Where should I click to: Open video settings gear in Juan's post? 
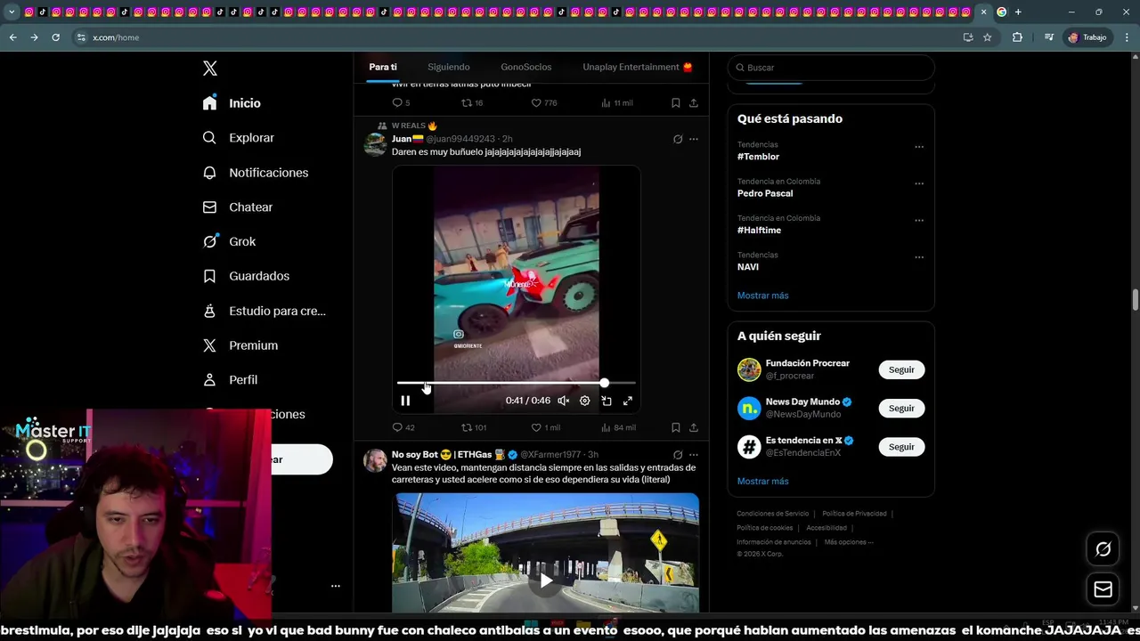pyautogui.click(x=584, y=401)
